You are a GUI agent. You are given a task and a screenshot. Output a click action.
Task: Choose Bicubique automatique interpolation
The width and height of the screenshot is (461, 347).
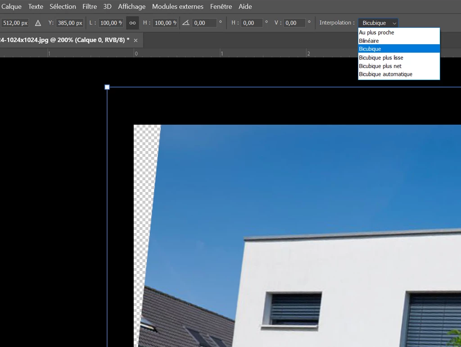click(x=399, y=74)
